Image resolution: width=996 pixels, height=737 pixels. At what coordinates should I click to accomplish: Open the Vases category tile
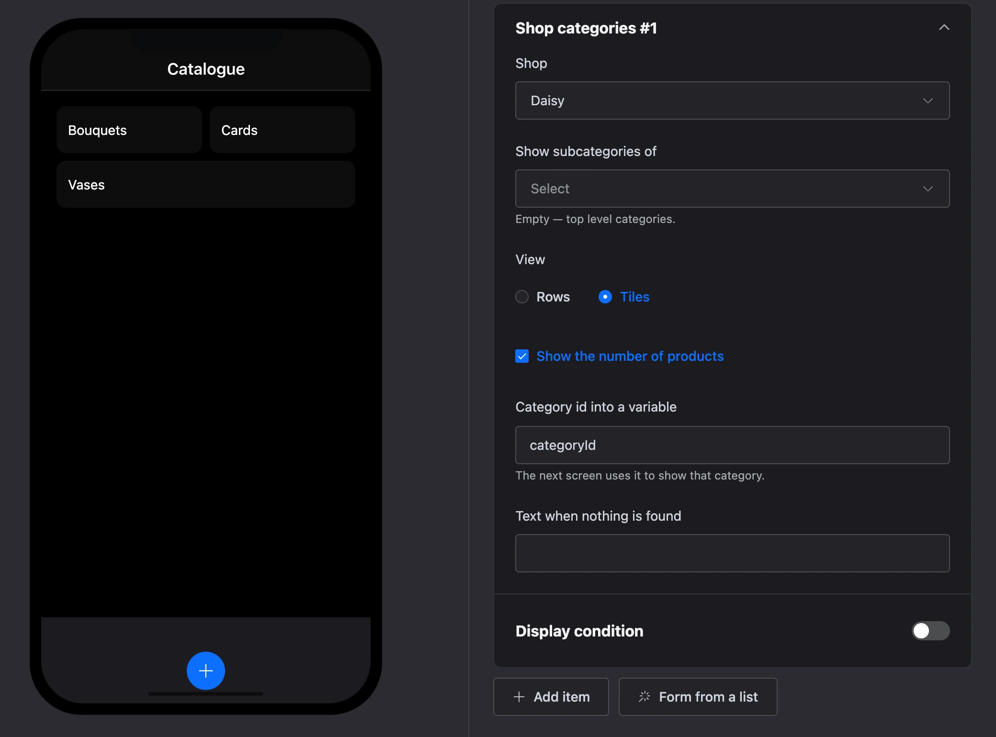(x=206, y=184)
